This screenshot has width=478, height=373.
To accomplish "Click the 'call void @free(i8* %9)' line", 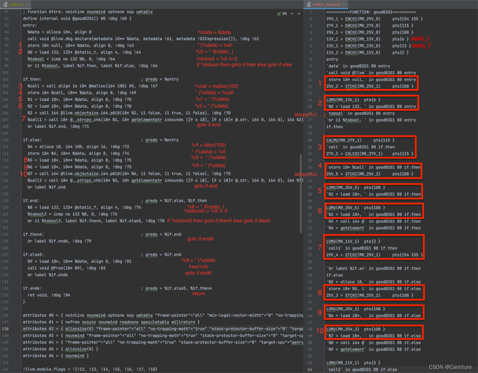I will pyautogui.click(x=66, y=268).
